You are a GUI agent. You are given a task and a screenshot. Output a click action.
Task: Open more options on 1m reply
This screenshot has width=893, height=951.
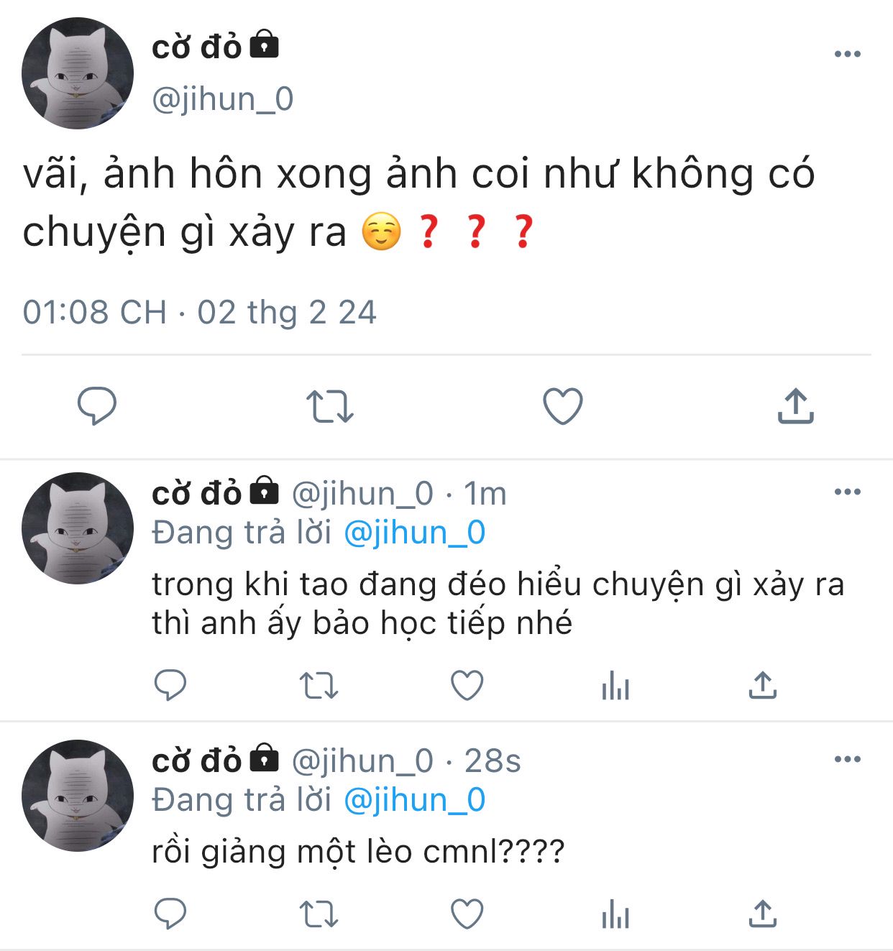(x=848, y=492)
